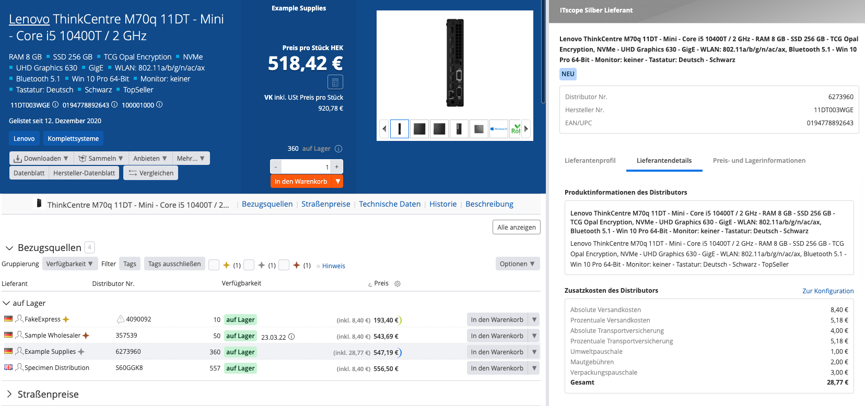Image resolution: width=865 pixels, height=406 pixels.
Task: Open the Preis- und Lagerinformationen tab
Action: 758,161
